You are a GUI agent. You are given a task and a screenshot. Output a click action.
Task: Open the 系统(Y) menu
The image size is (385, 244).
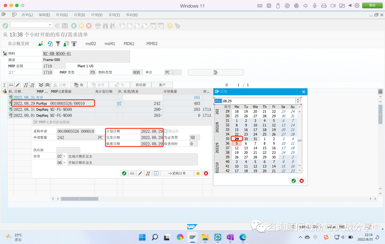pyautogui.click(x=114, y=15)
